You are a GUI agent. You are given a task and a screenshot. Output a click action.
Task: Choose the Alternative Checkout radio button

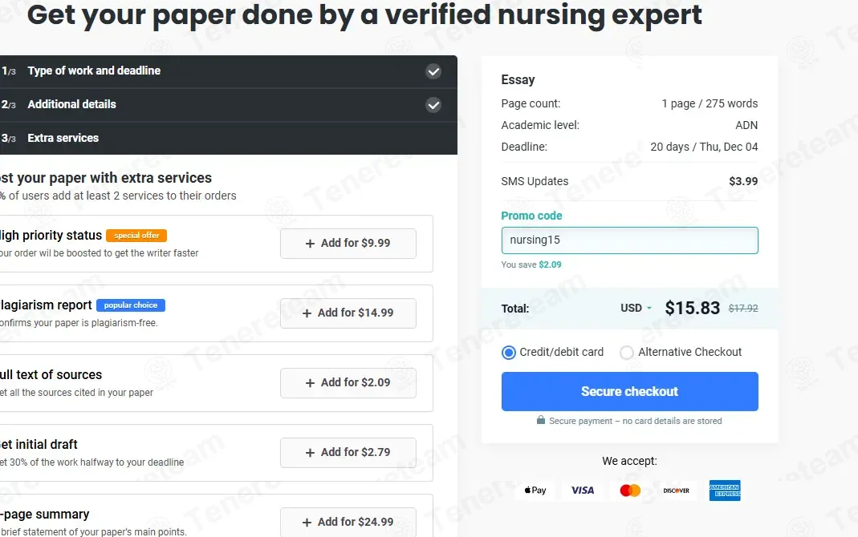[628, 353]
